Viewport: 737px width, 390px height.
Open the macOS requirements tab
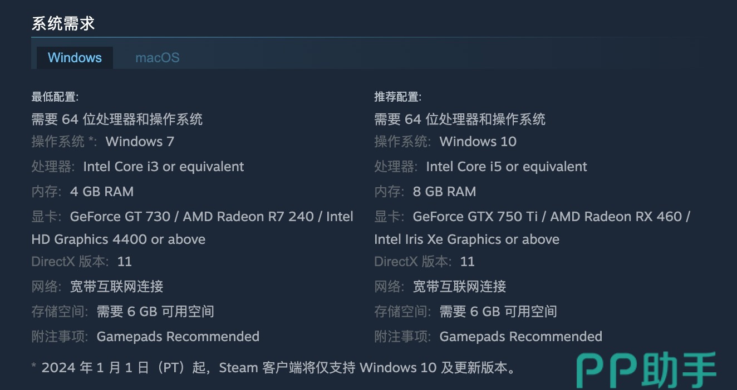pyautogui.click(x=157, y=58)
